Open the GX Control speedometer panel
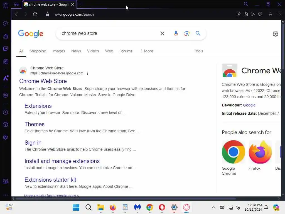This screenshot has height=214, width=285. [6, 23]
